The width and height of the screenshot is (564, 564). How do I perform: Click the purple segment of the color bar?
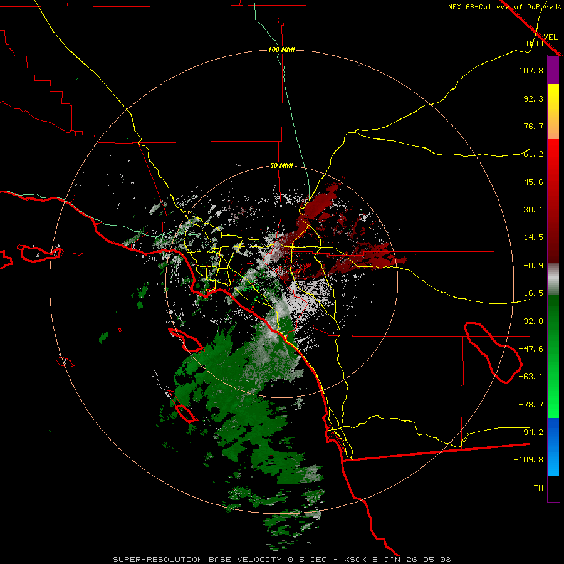tap(553, 70)
